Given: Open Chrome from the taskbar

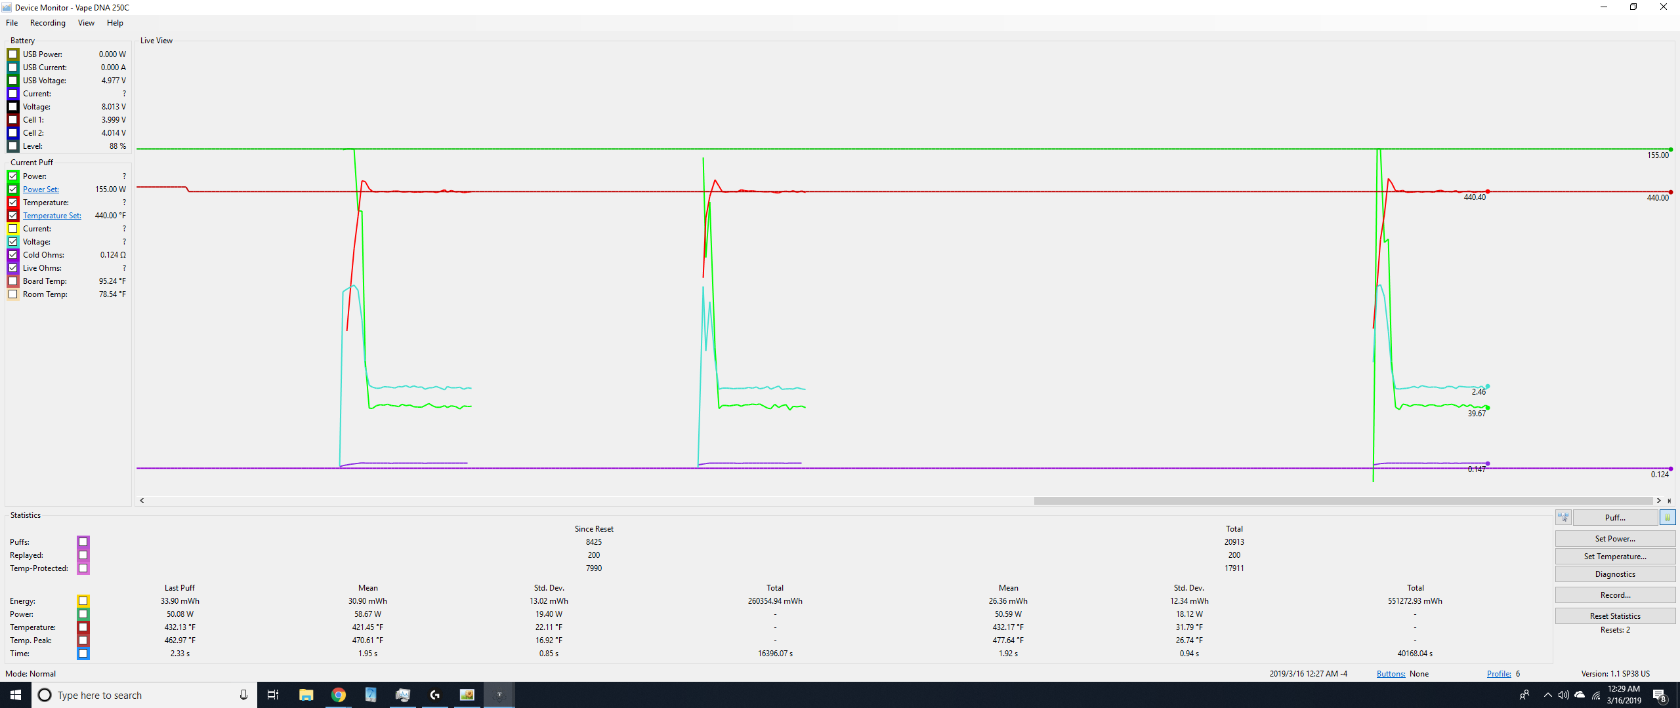Looking at the screenshot, I should (x=339, y=695).
